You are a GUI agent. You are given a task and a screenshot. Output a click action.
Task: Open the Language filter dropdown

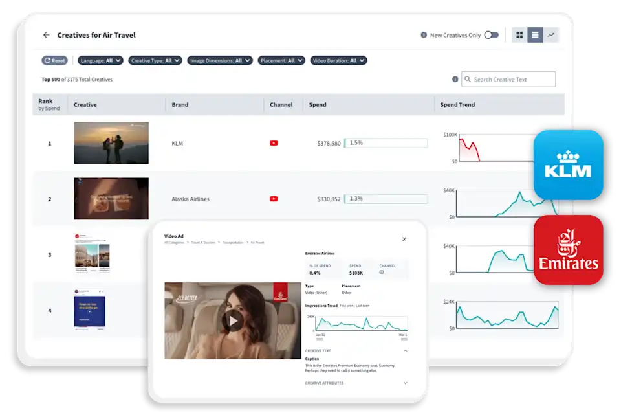point(100,60)
